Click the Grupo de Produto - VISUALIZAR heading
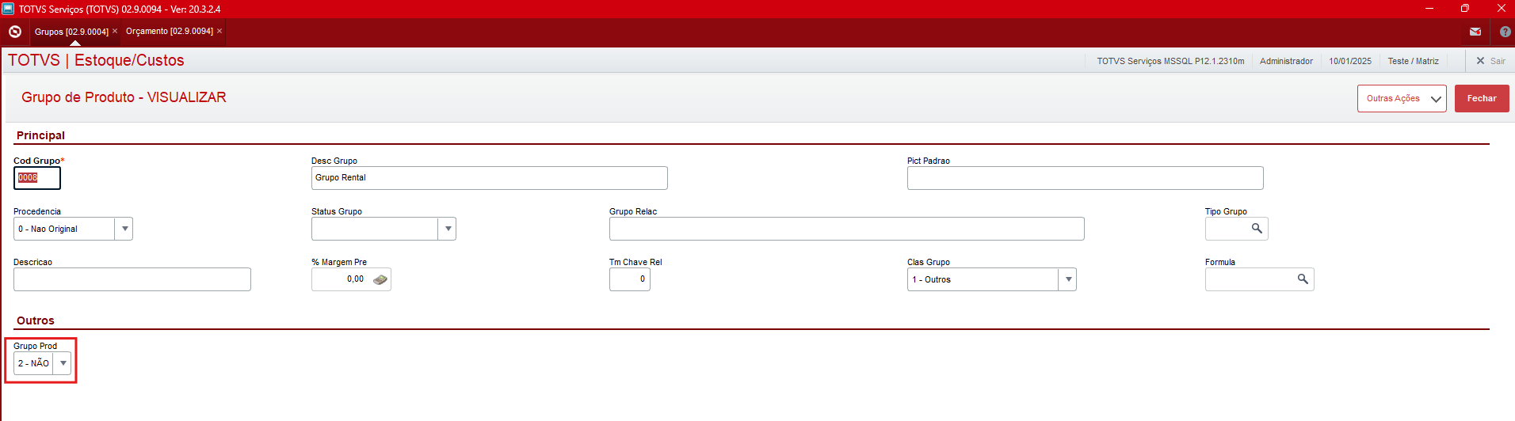 point(124,97)
